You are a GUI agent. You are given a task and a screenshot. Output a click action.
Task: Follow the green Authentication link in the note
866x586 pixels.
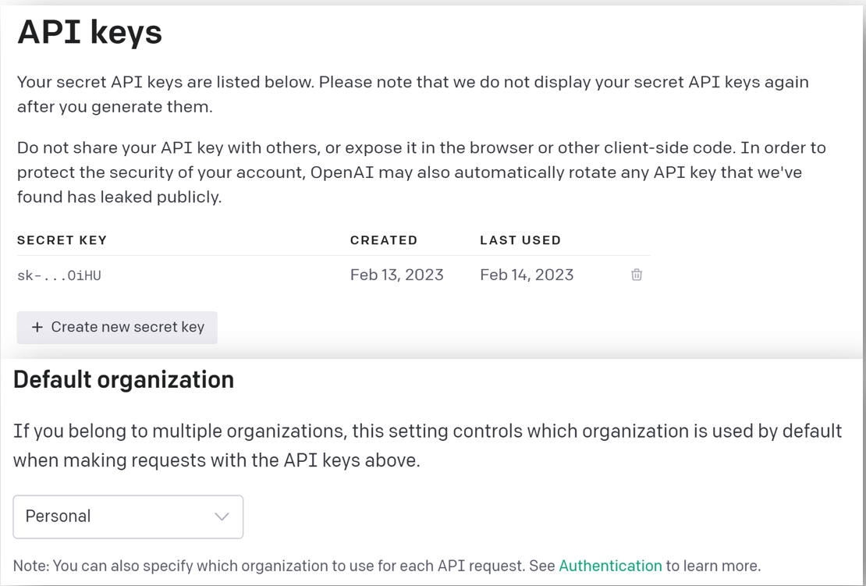[610, 565]
